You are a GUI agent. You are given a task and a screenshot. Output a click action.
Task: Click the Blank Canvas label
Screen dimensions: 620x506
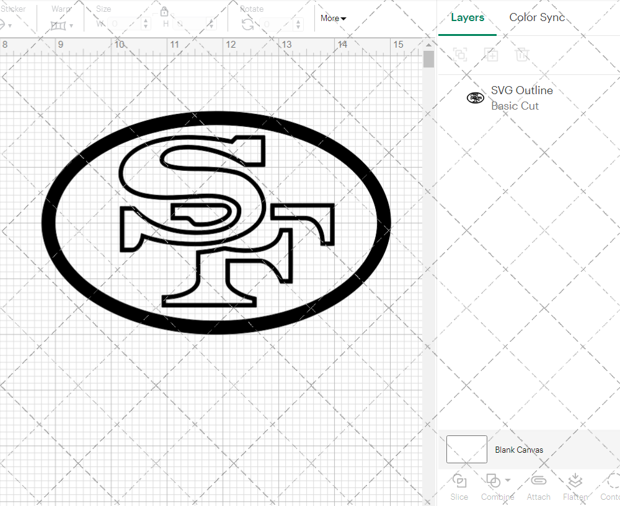(519, 450)
